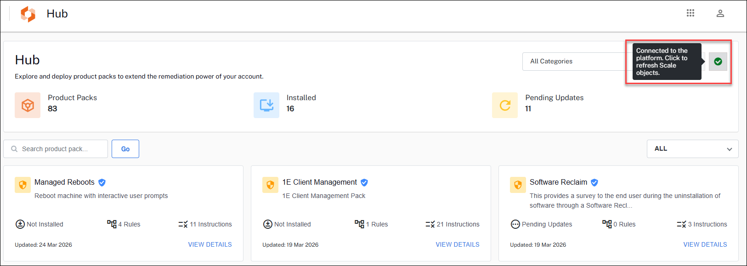Click the Hub logo icon
Viewport: 747px width, 266px height.
28,14
